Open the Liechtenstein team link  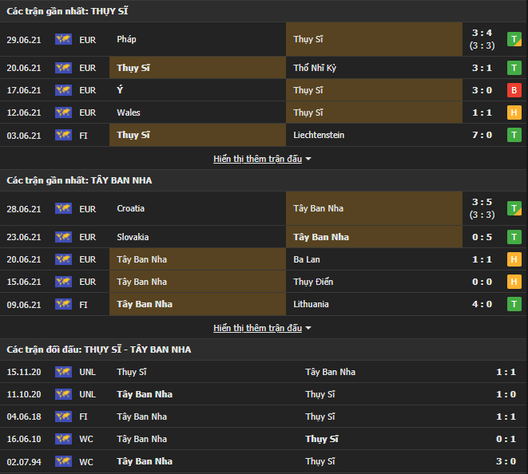coord(319,135)
